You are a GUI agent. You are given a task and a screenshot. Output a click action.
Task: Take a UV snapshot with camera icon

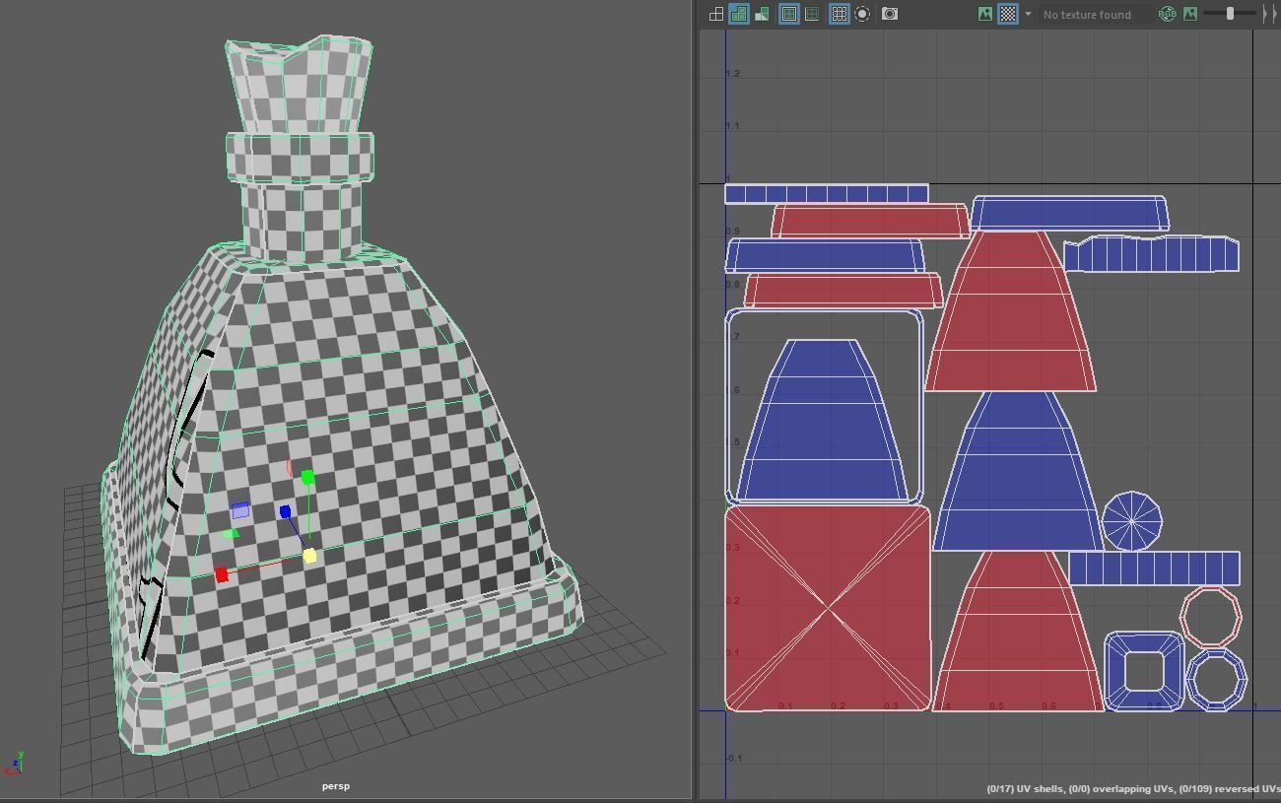[890, 14]
